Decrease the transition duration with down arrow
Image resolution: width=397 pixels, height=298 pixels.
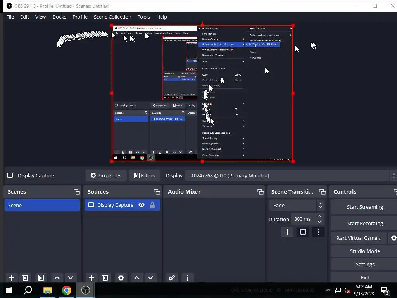(319, 222)
